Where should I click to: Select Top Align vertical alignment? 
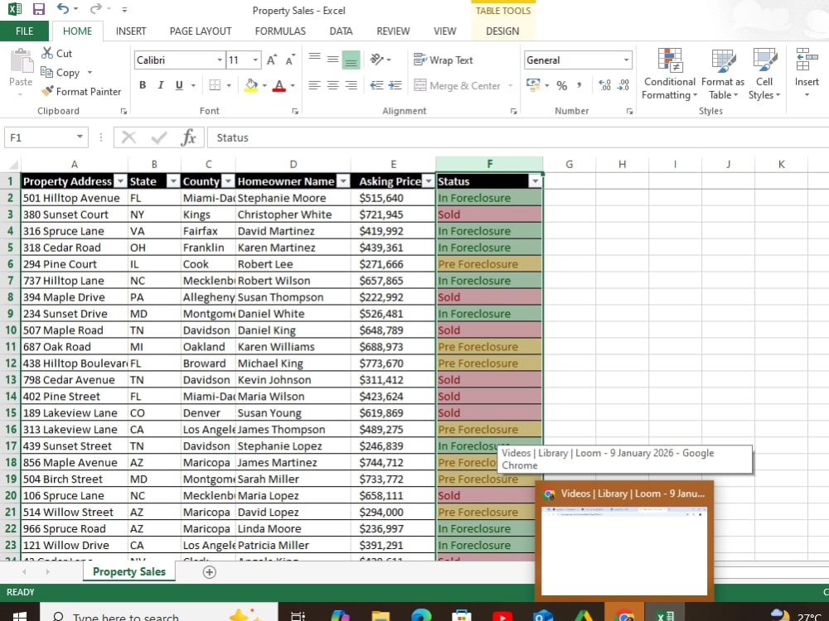tap(314, 59)
